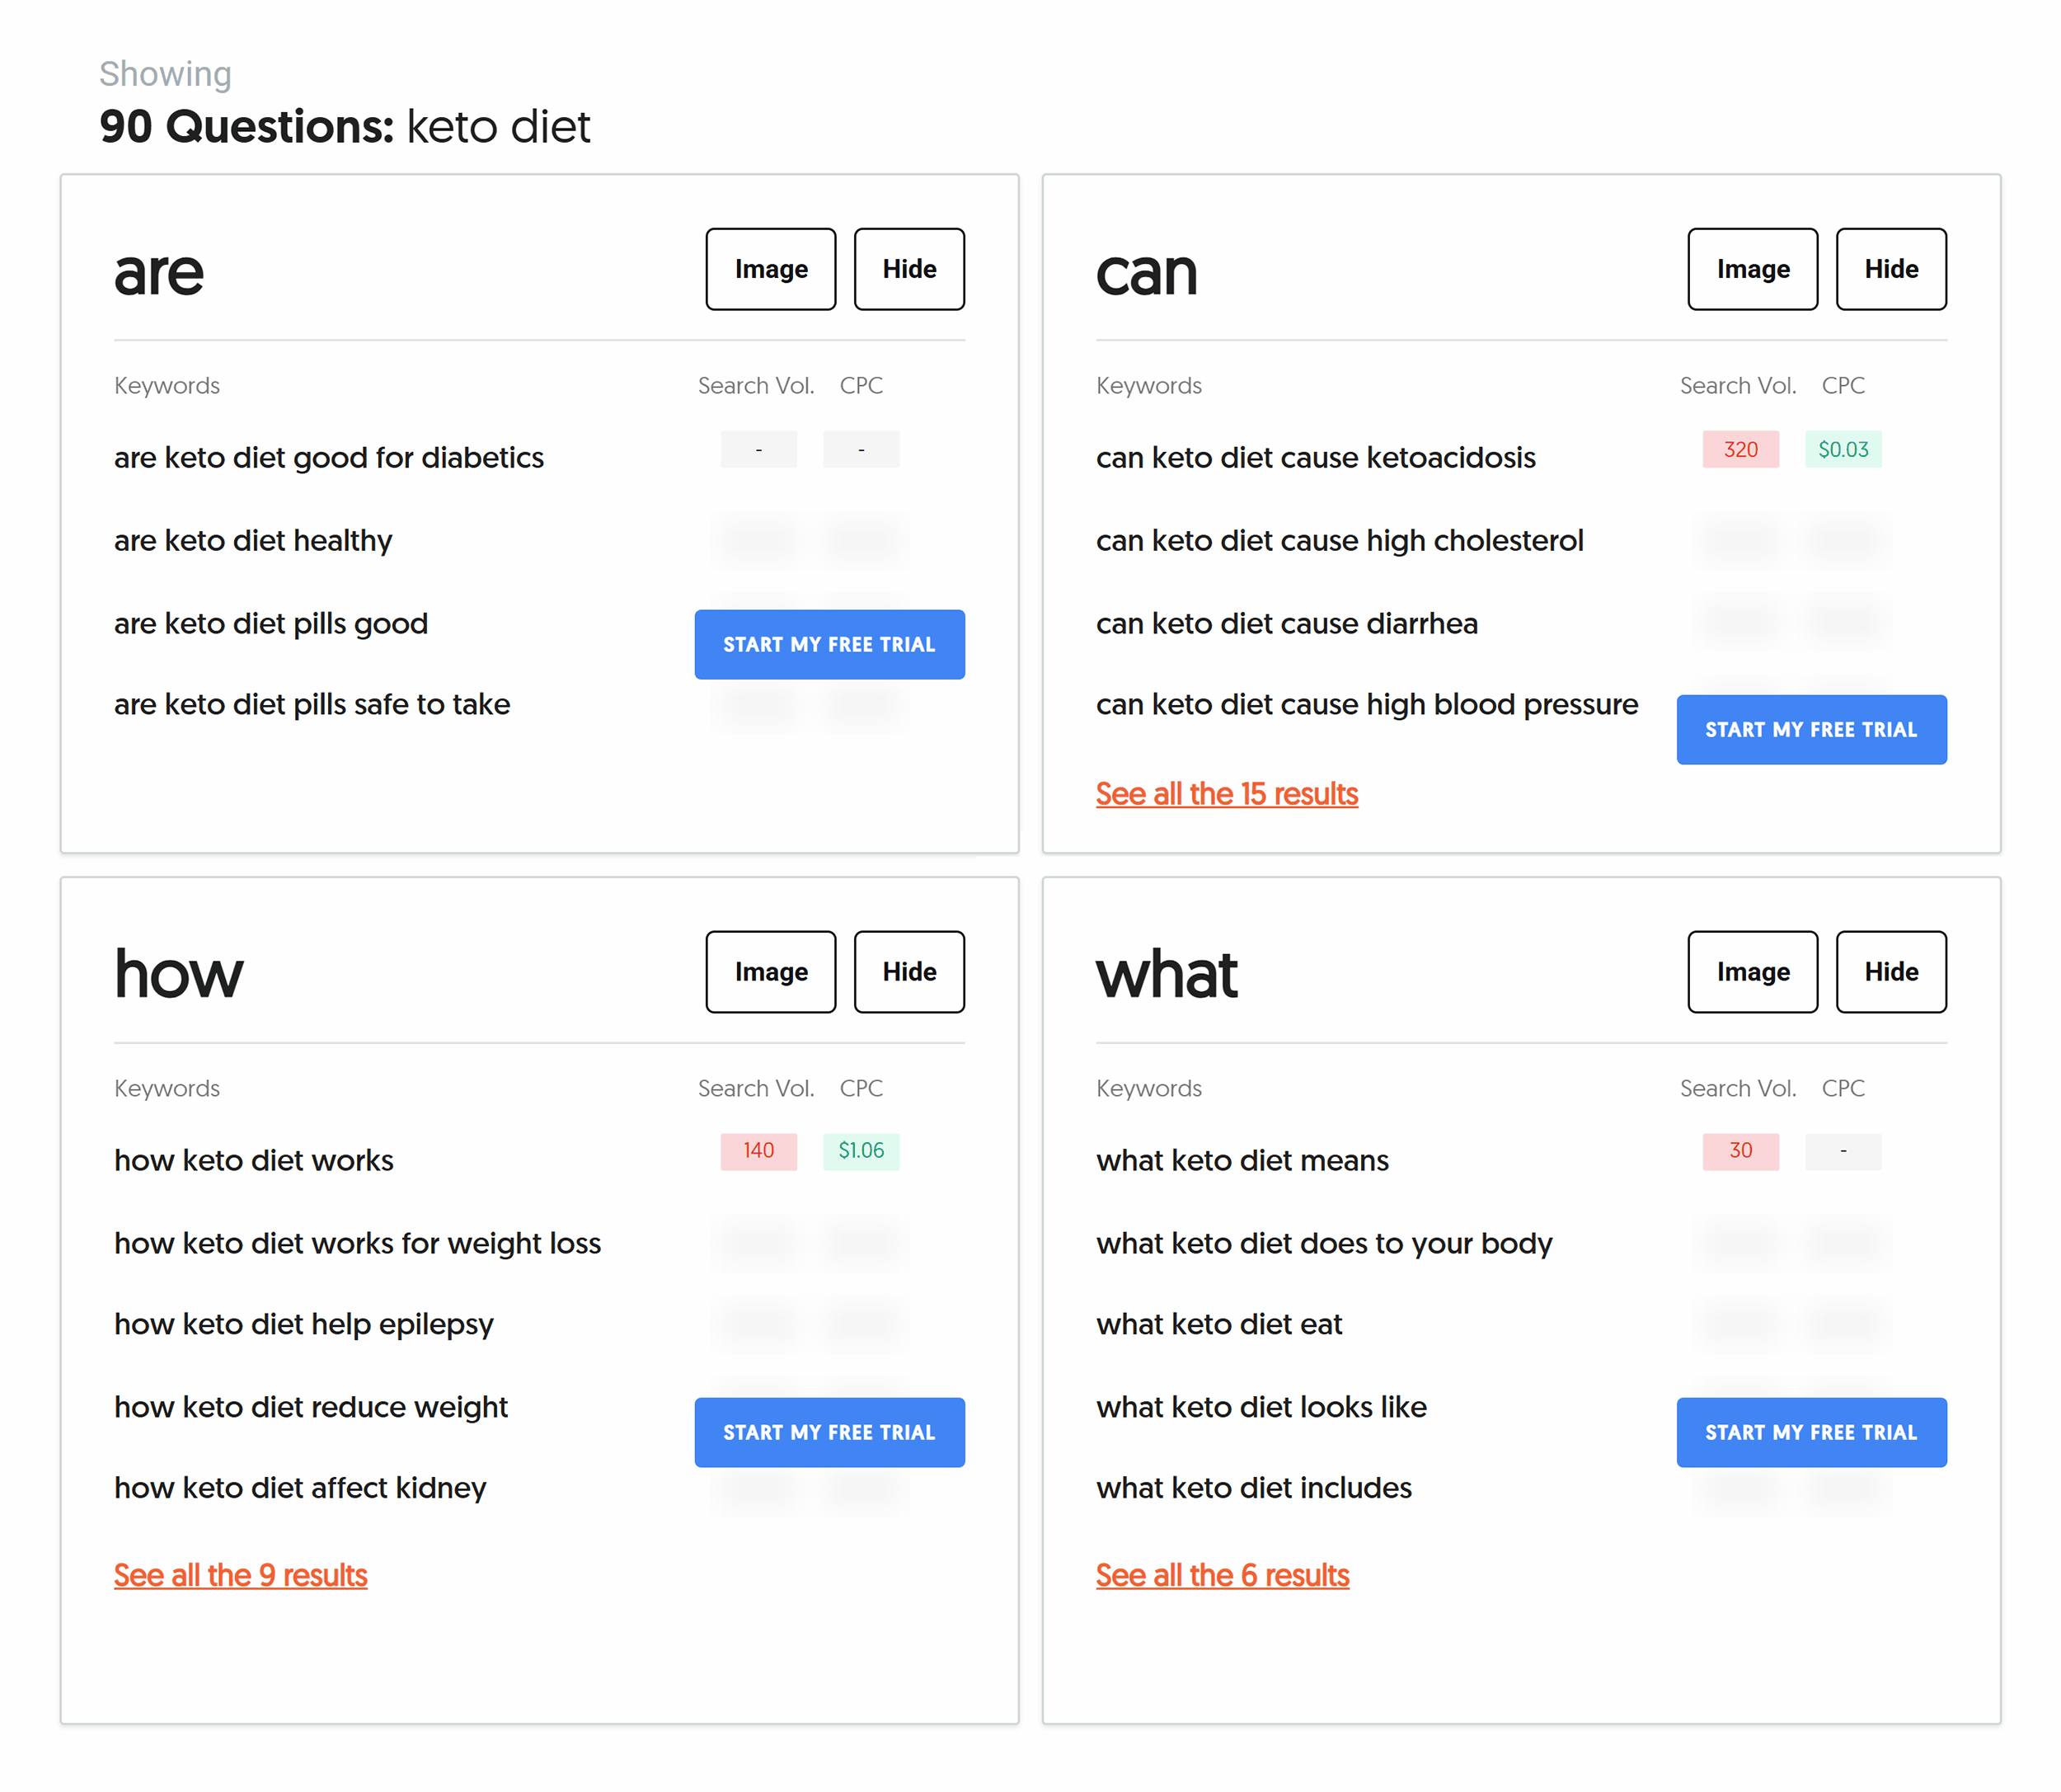
Task: Select 'what keto diet does to your body'
Action: tap(1324, 1243)
